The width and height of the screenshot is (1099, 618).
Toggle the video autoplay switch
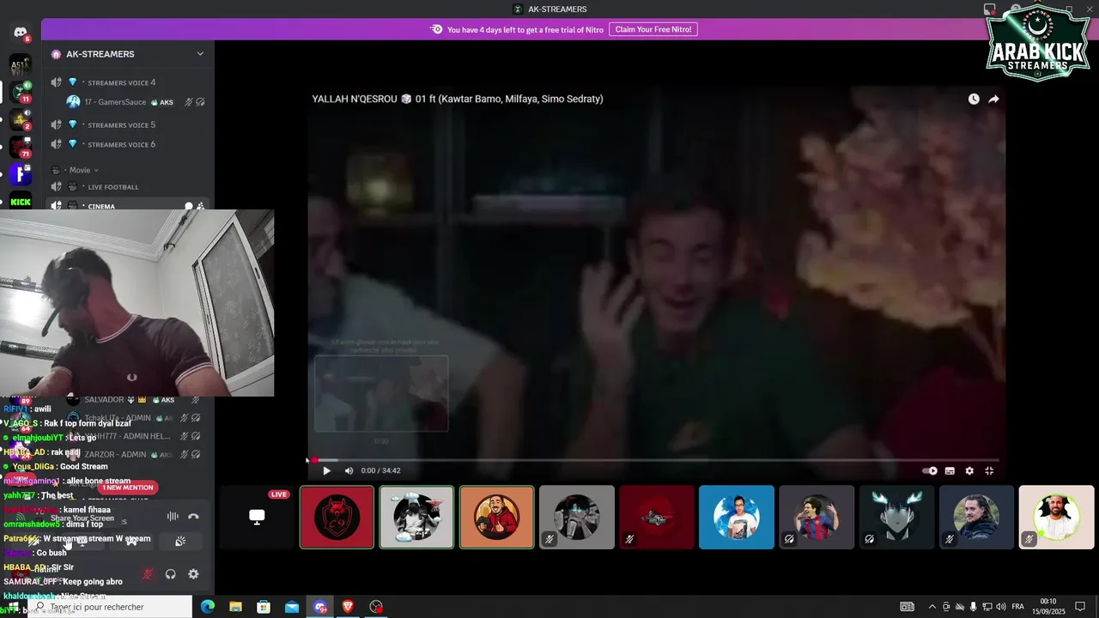[930, 470]
